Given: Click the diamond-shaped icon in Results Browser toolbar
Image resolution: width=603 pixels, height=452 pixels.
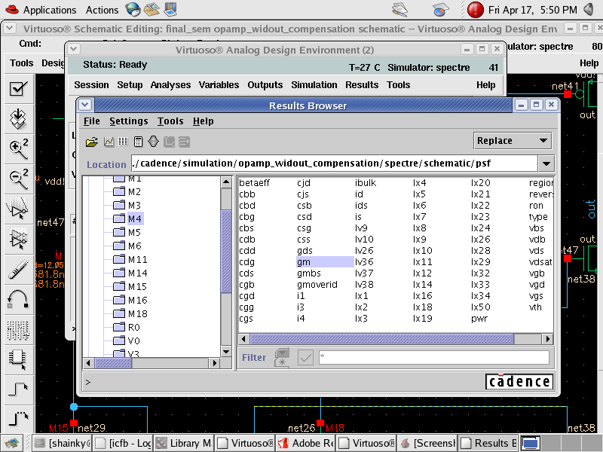Looking at the screenshot, I should pyautogui.click(x=153, y=142).
